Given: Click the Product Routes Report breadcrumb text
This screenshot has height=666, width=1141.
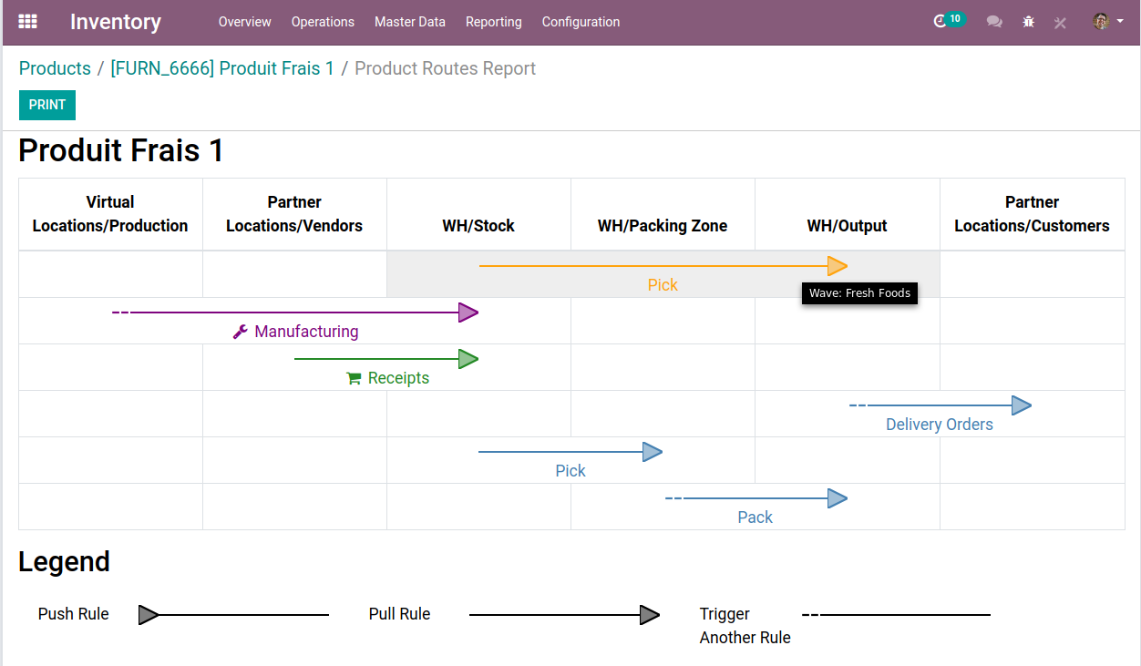Looking at the screenshot, I should tap(445, 68).
